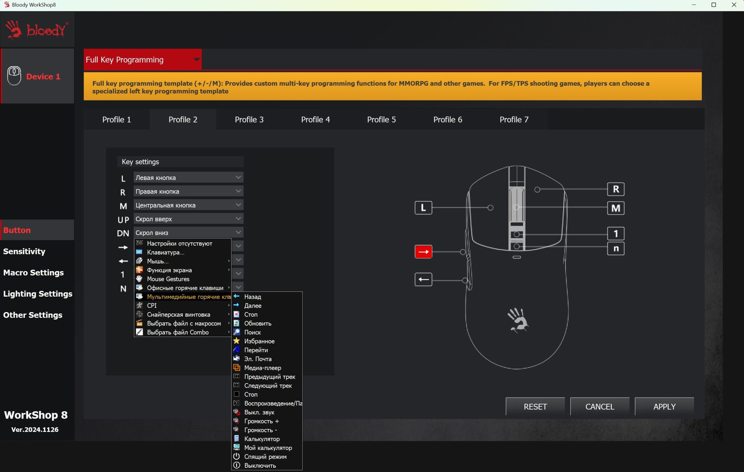Select the M button label on mouse diagram

[616, 208]
